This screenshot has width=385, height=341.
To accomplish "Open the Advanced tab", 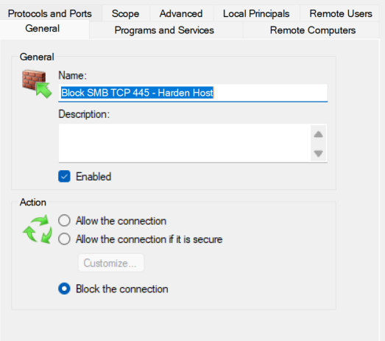I will (181, 13).
